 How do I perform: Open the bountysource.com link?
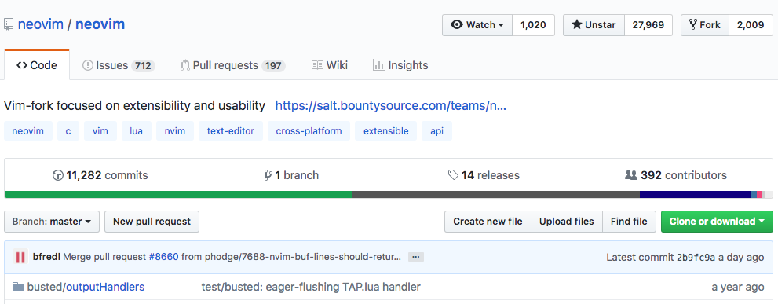click(x=391, y=106)
